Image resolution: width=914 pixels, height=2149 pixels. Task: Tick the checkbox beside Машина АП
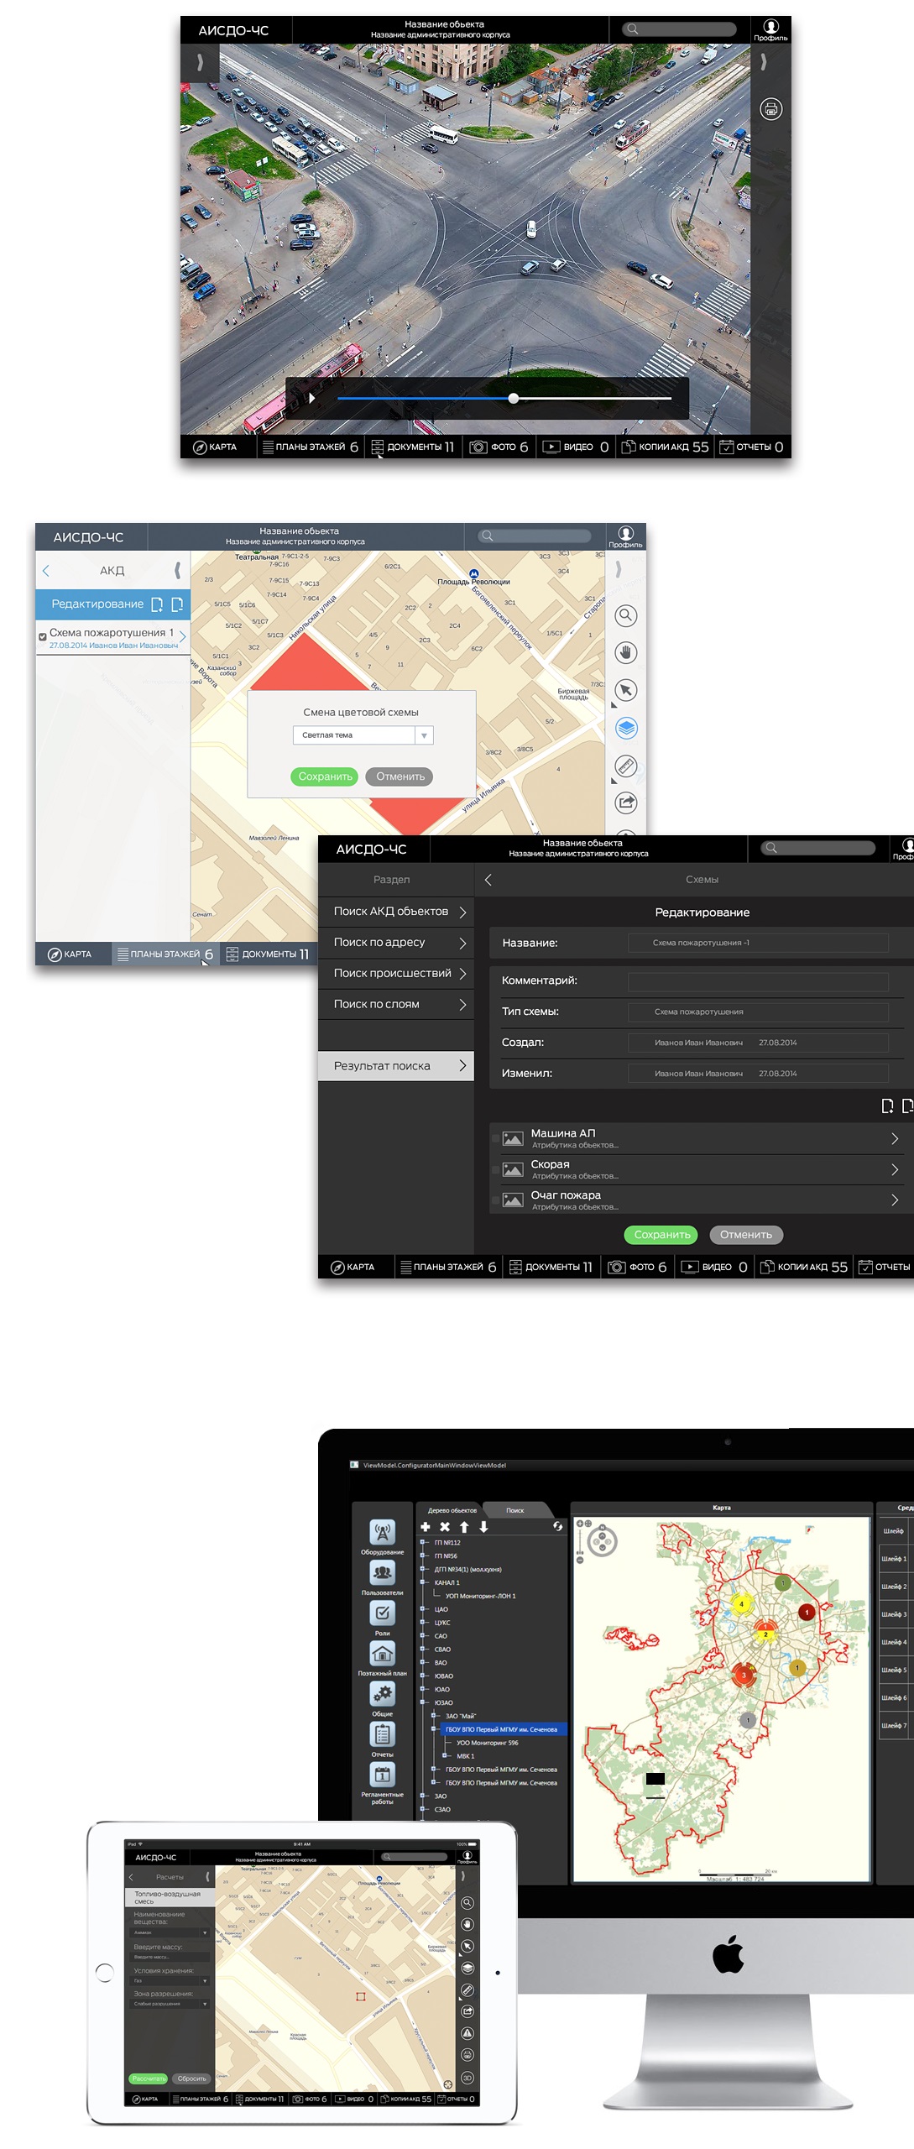pyautogui.click(x=495, y=1139)
